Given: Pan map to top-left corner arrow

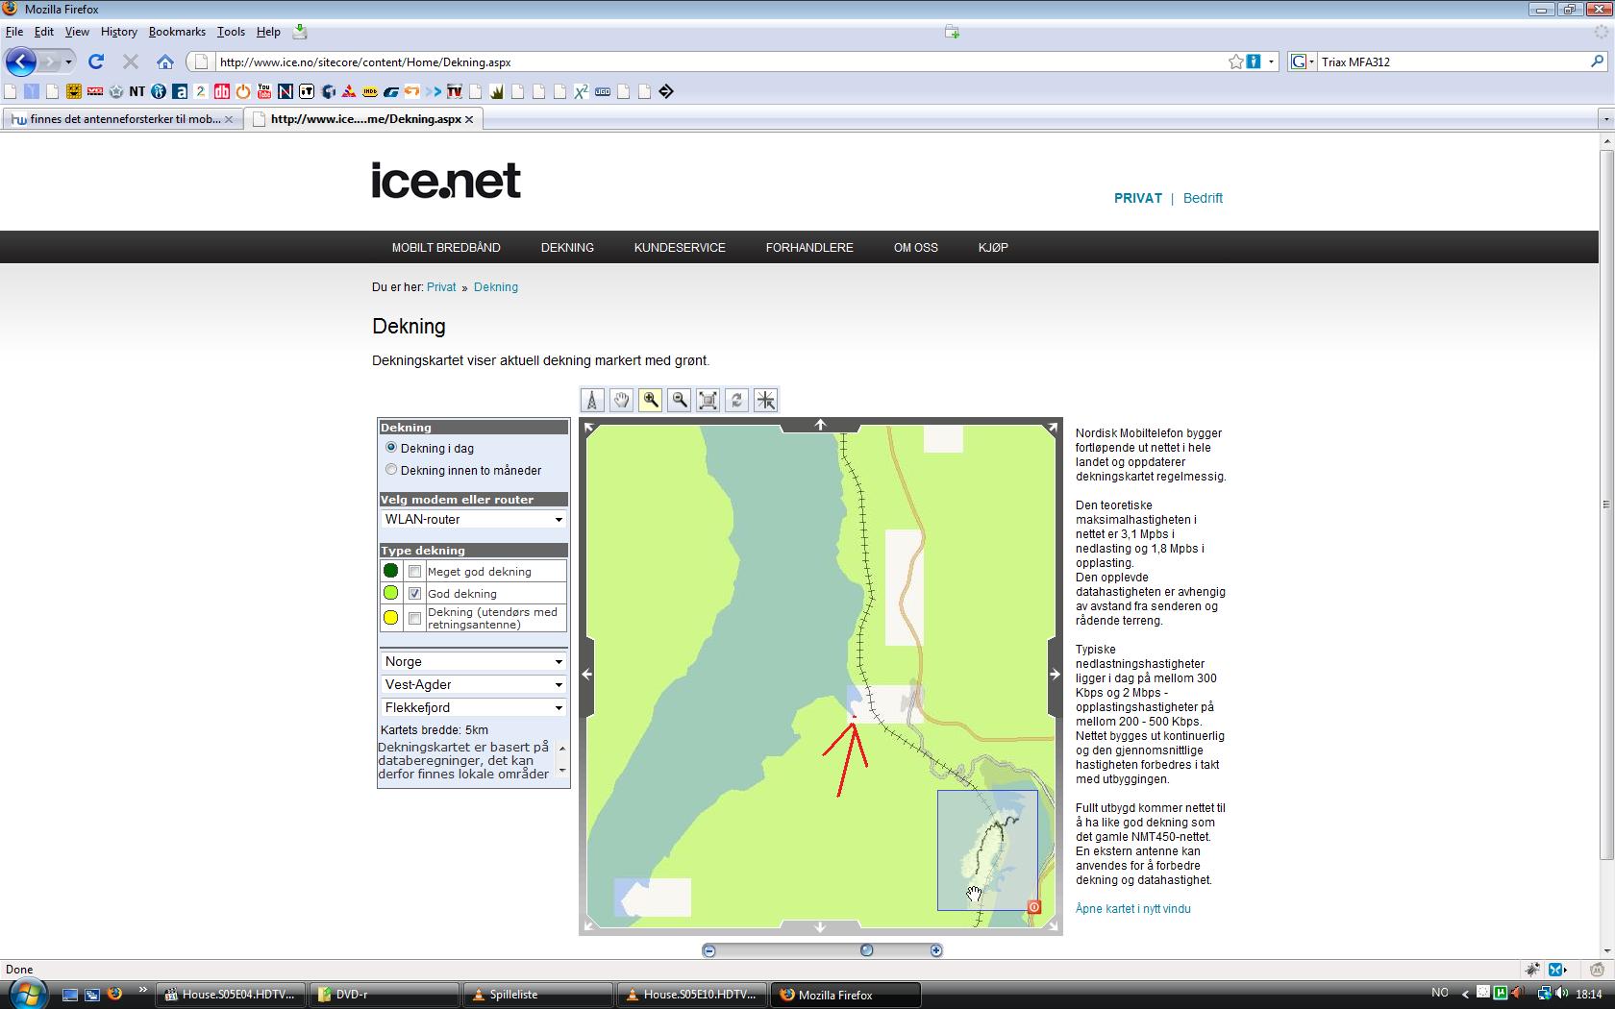Looking at the screenshot, I should [x=589, y=428].
